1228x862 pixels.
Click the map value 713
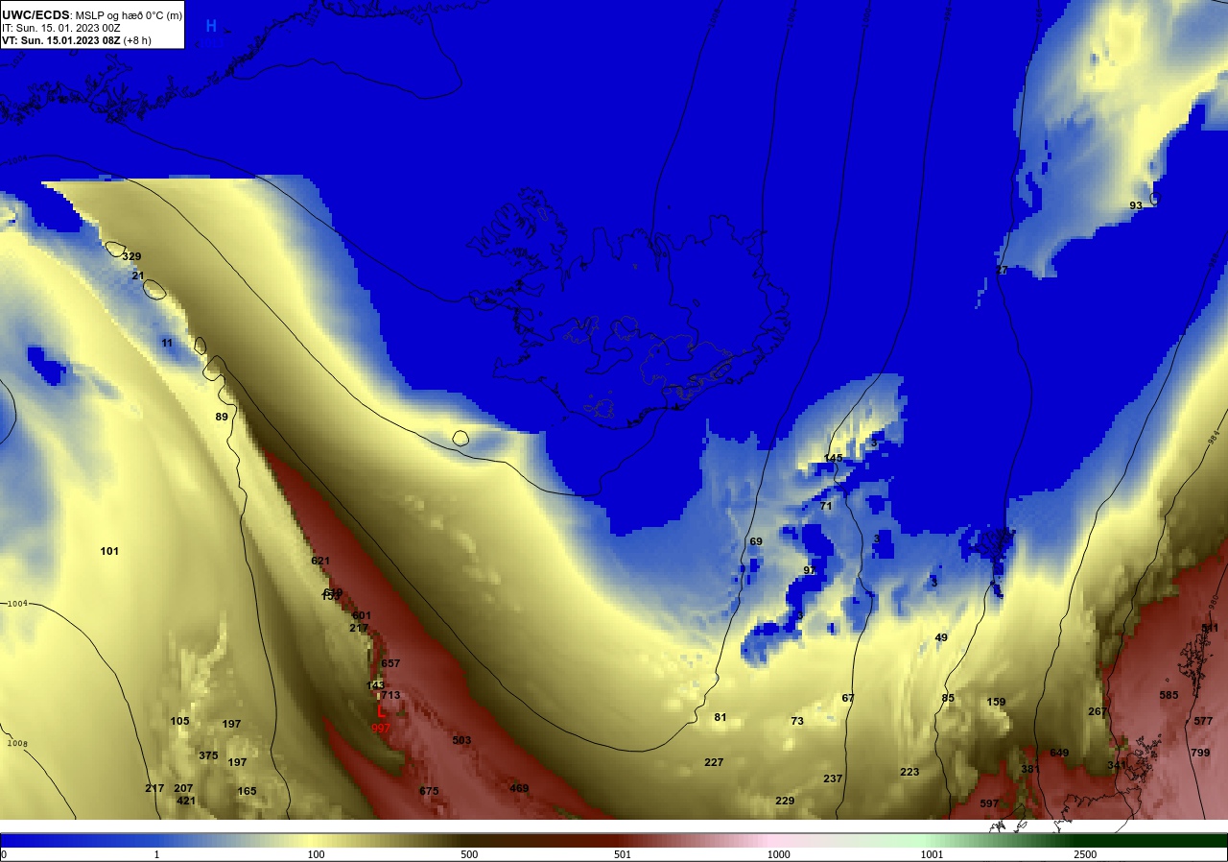pyautogui.click(x=390, y=695)
